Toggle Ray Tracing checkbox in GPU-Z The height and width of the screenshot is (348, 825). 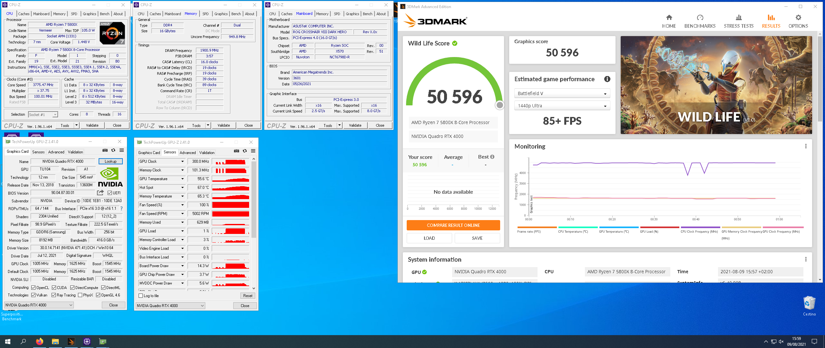53,295
